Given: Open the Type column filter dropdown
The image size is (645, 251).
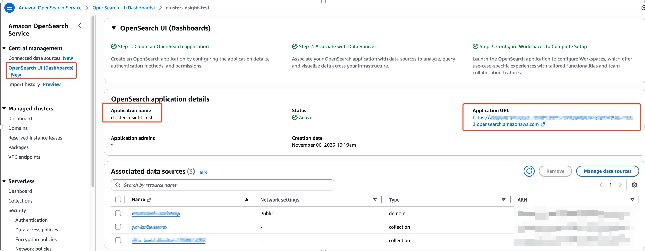Looking at the screenshot, I should point(504,200).
